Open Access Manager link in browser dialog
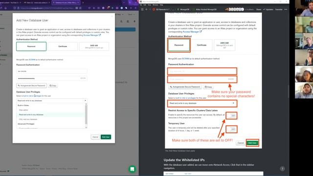313x176 pixels. (x=92, y=35)
